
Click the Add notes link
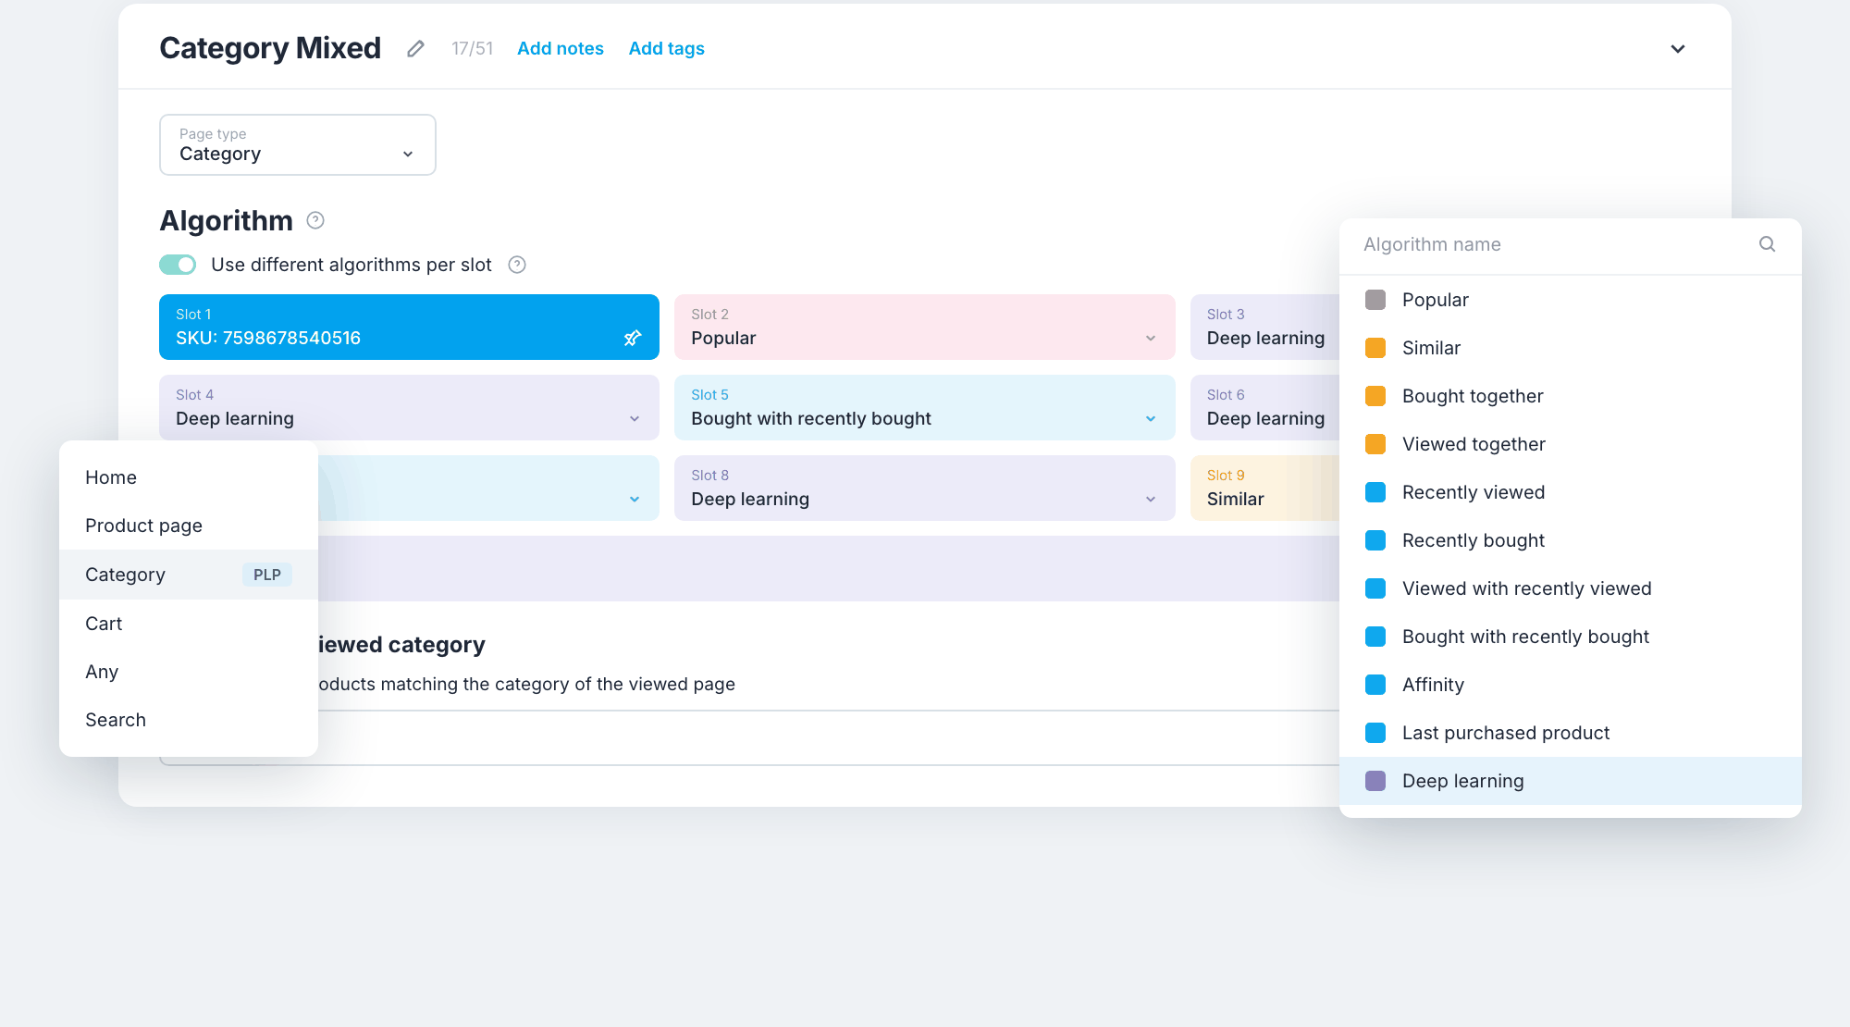[561, 48]
